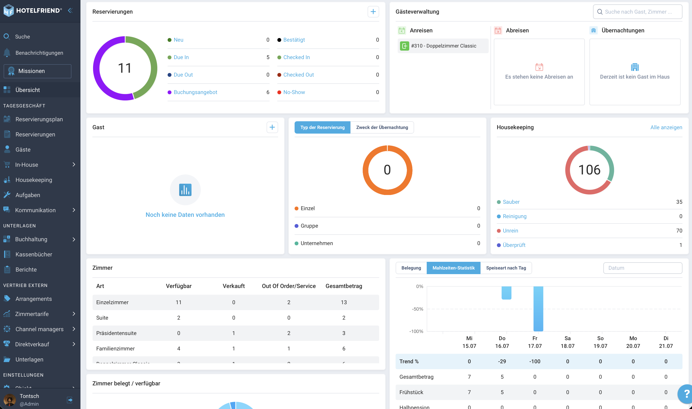Open Reservierungen document icon in sidebar
The image size is (692, 409).
coord(7,134)
